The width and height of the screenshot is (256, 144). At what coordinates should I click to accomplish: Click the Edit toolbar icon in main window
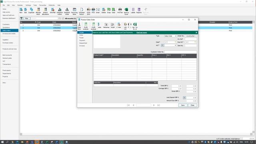[x=26, y=11]
